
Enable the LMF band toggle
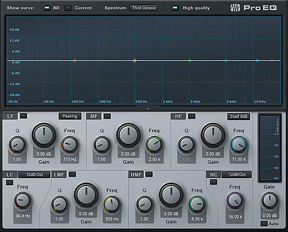[x=72, y=174]
